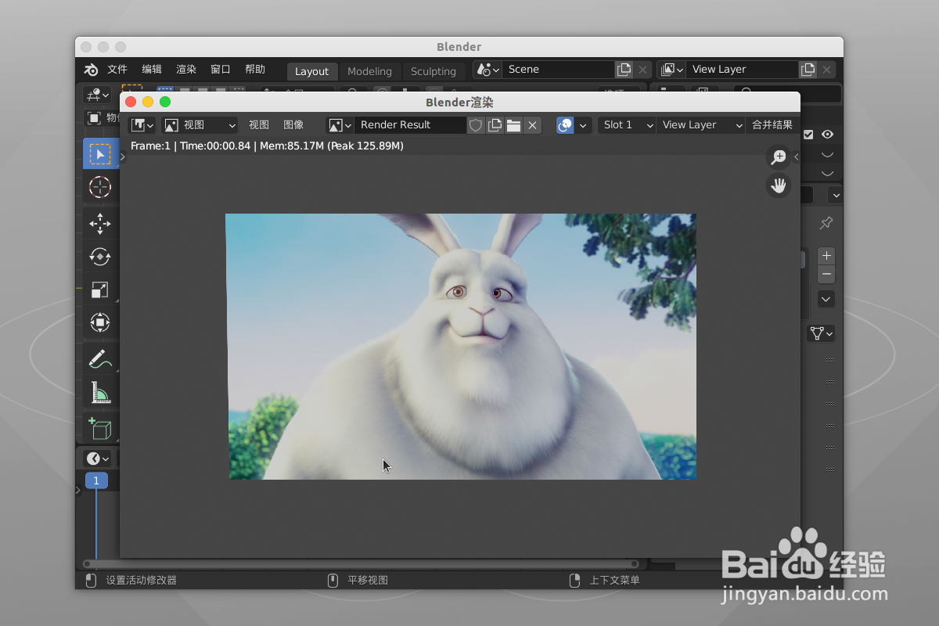The width and height of the screenshot is (939, 626).
Task: Click the minus button to remove a slot
Action: [x=827, y=275]
